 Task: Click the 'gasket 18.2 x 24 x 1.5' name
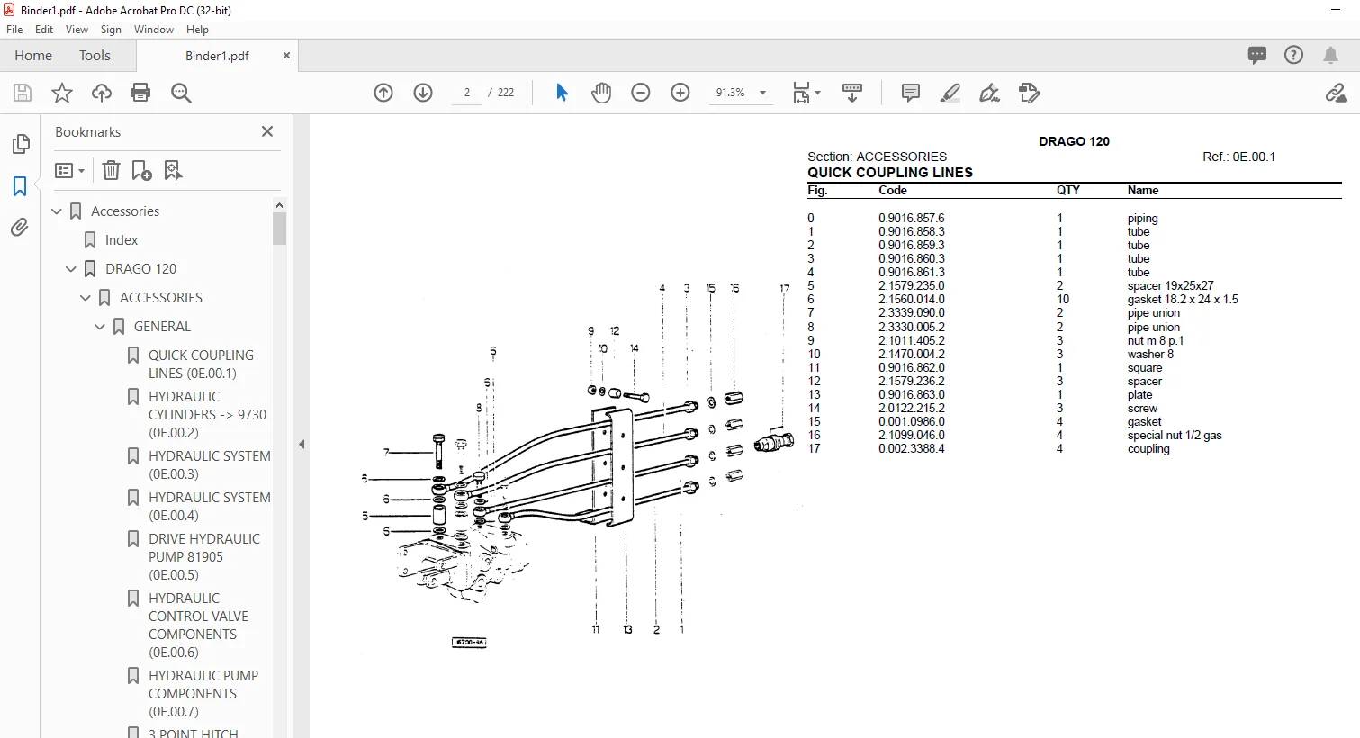click(x=1183, y=299)
